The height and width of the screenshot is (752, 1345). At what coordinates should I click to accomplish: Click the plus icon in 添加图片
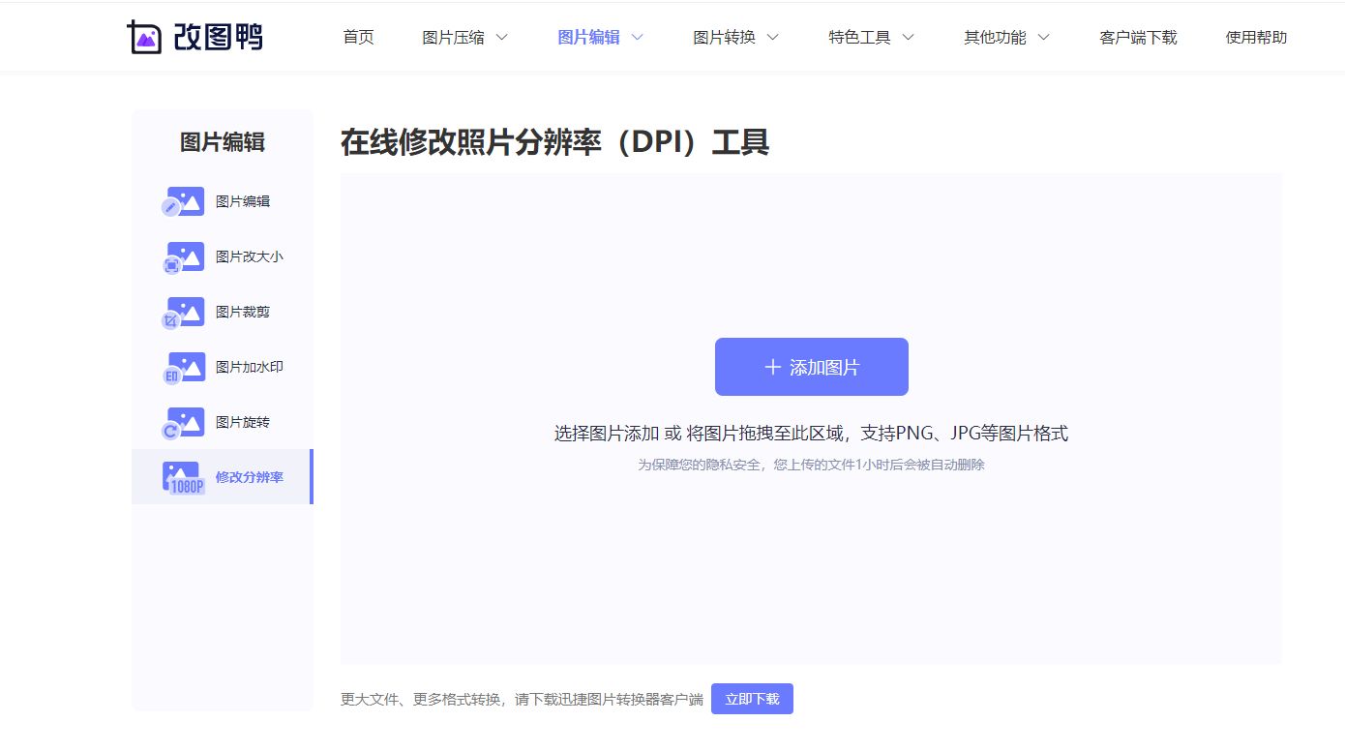[x=772, y=367]
